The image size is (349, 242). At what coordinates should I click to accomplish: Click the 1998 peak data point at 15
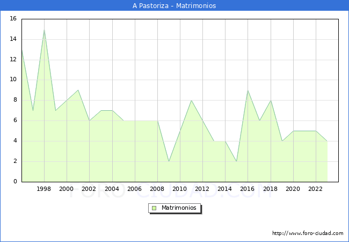pos(44,29)
